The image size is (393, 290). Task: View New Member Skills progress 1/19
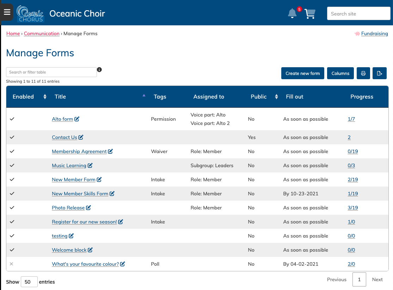coord(353,194)
